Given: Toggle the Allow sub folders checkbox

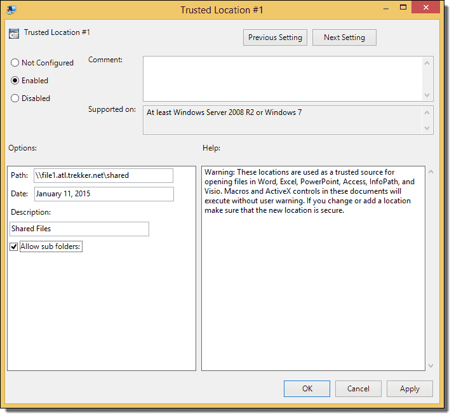Looking at the screenshot, I should click(13, 247).
